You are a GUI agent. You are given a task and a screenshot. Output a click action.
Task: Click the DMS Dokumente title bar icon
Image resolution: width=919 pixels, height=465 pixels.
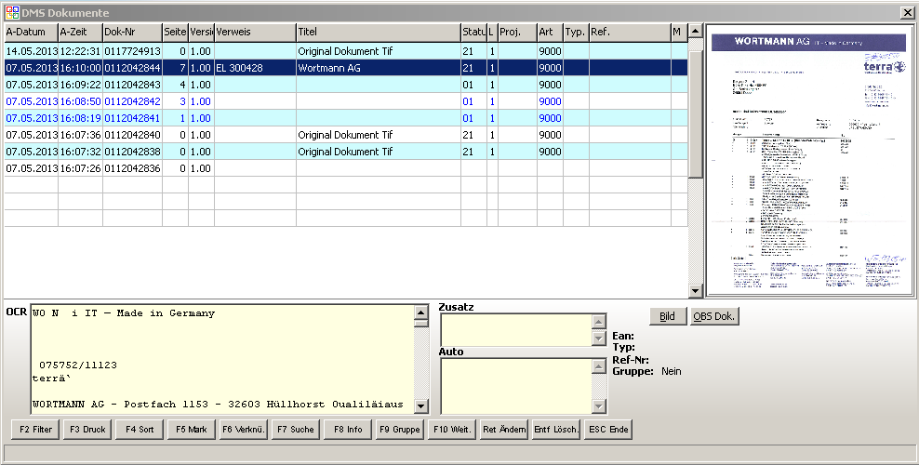[11, 12]
